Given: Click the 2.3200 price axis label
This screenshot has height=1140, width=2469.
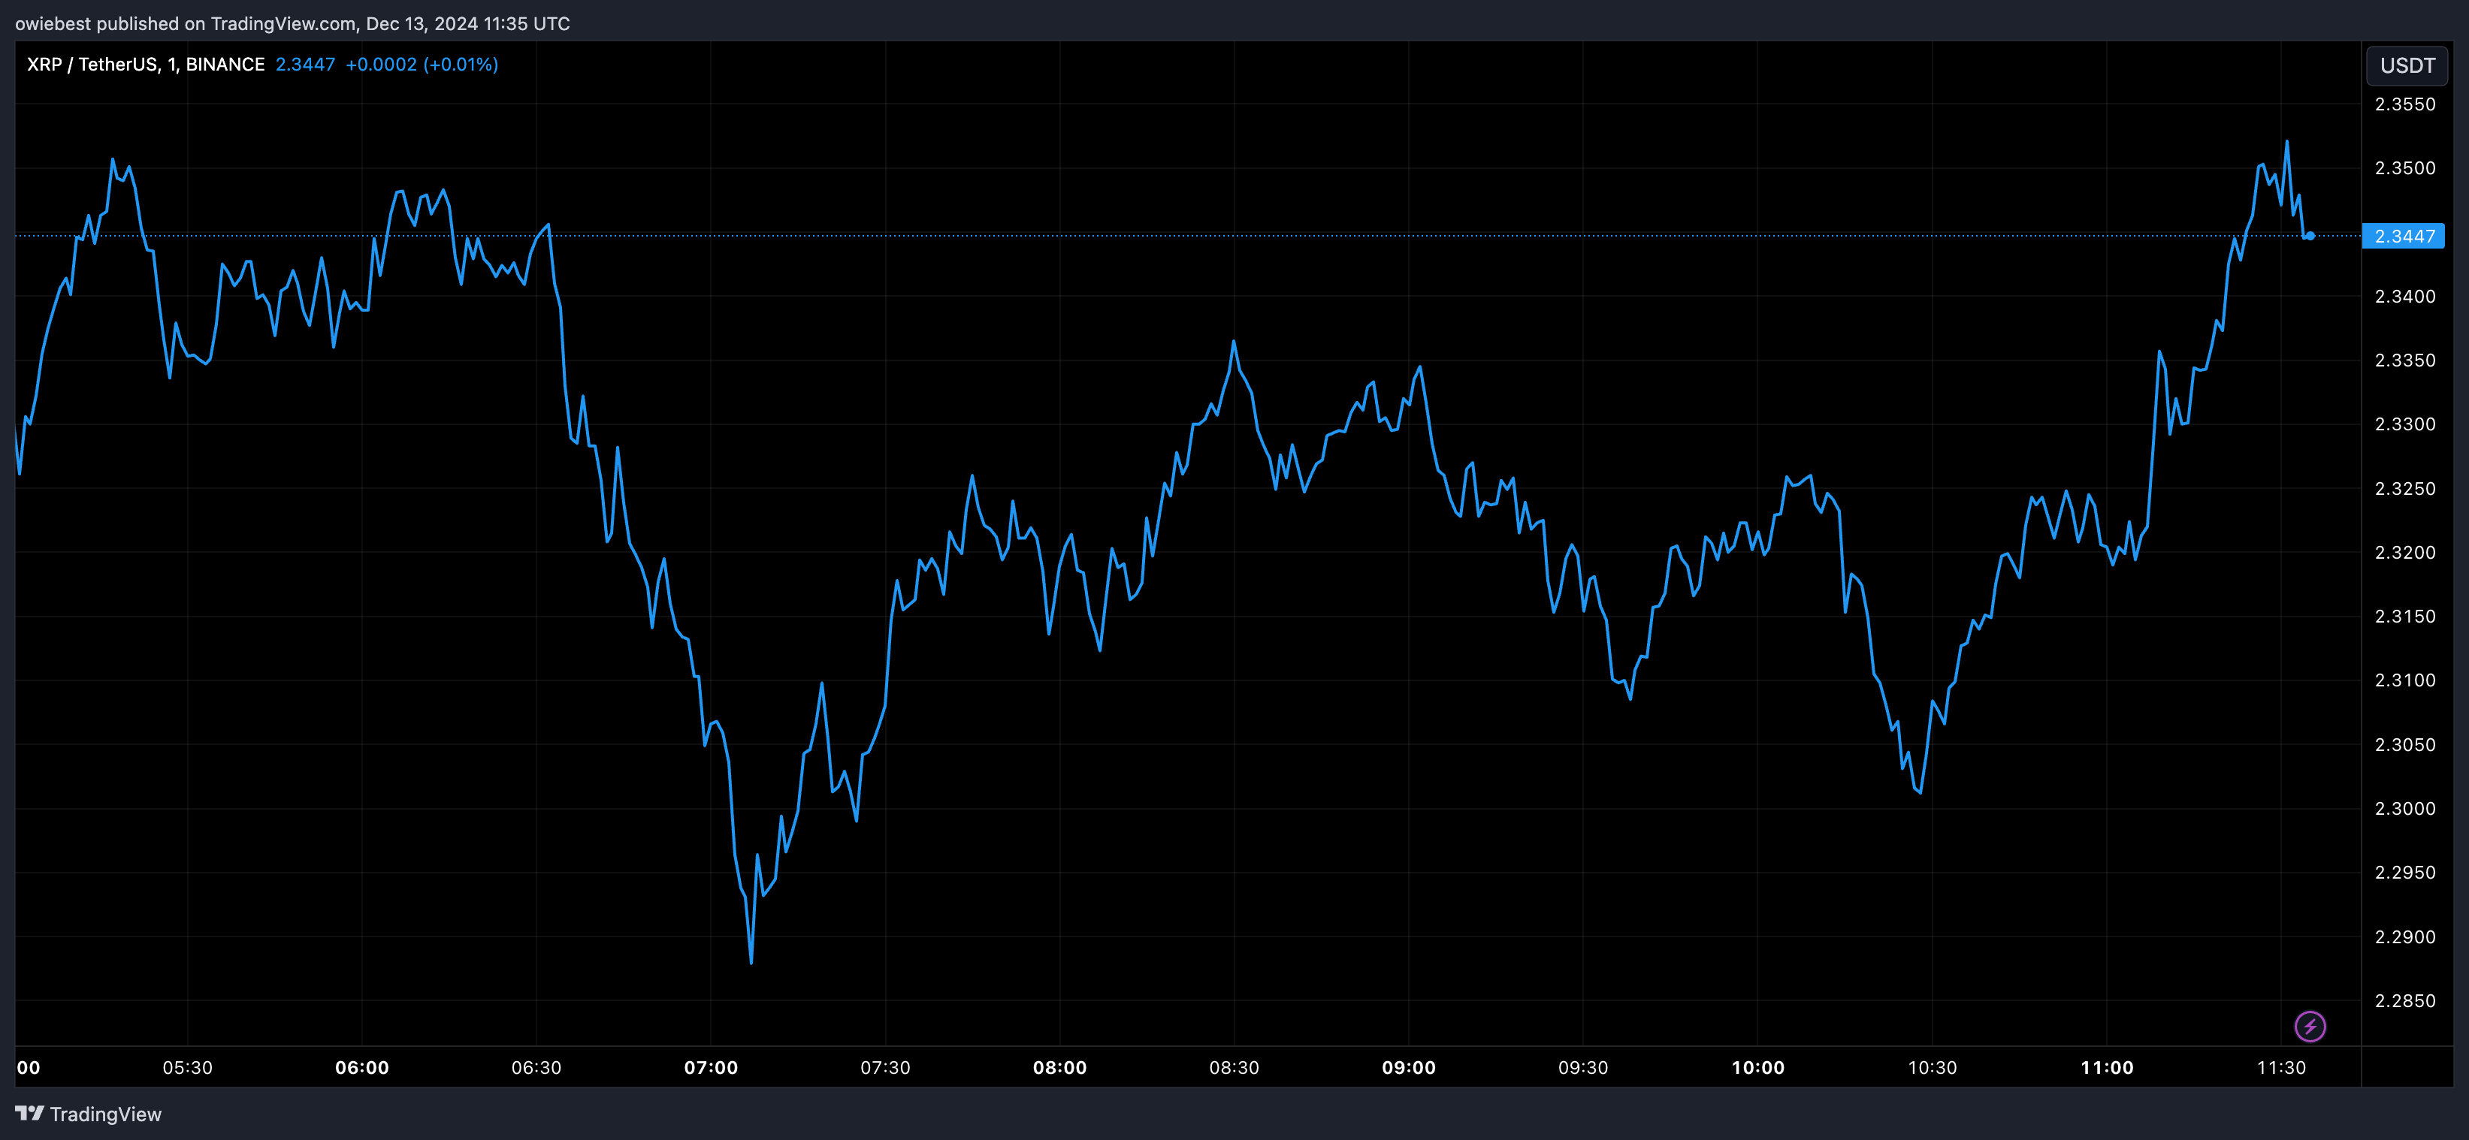Looking at the screenshot, I should pos(2405,553).
